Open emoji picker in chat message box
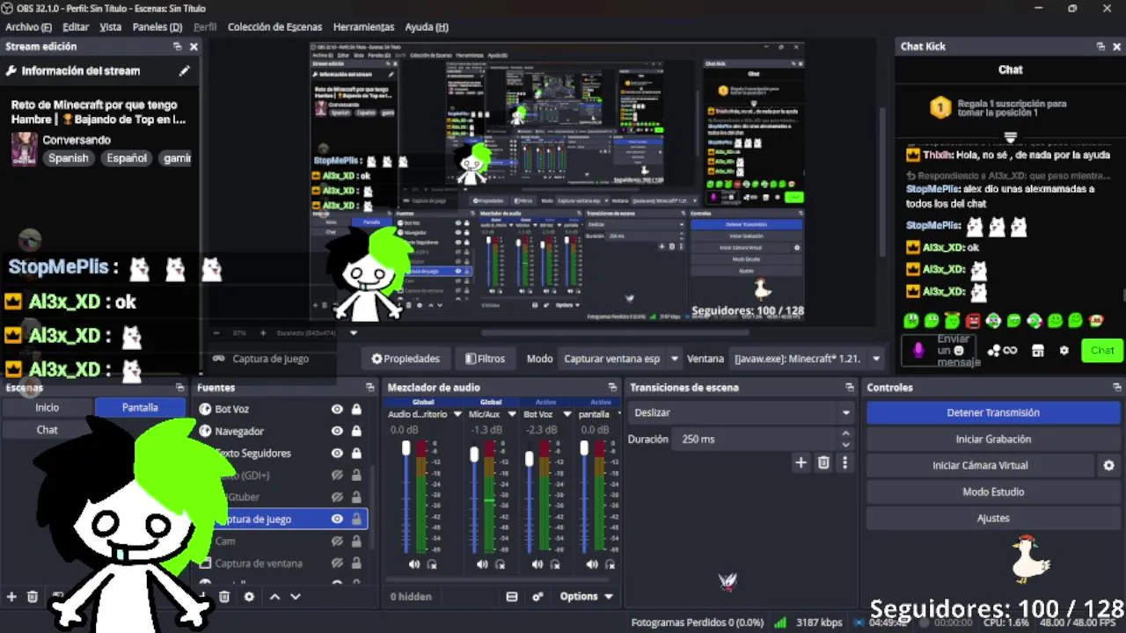The height and width of the screenshot is (633, 1126). point(959,350)
